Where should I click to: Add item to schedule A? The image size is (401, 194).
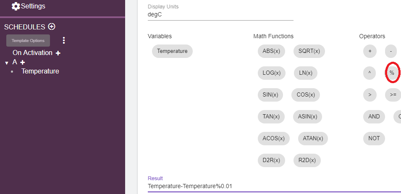click(x=23, y=62)
